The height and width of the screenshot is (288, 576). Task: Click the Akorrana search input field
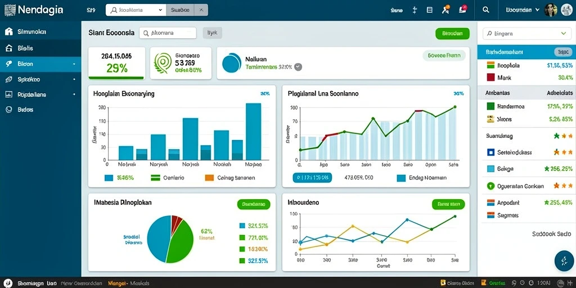[x=168, y=33]
